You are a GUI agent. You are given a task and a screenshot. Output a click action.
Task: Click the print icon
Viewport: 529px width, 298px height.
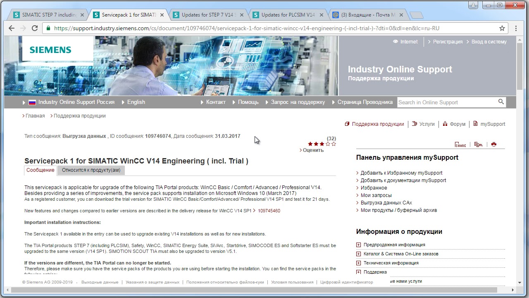493,144
